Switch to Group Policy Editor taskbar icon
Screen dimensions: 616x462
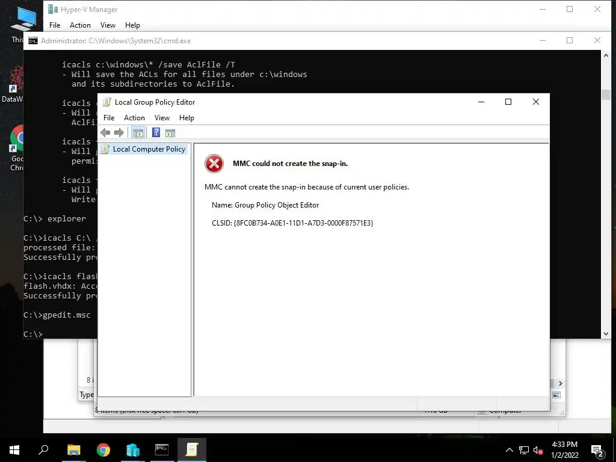pyautogui.click(x=192, y=450)
